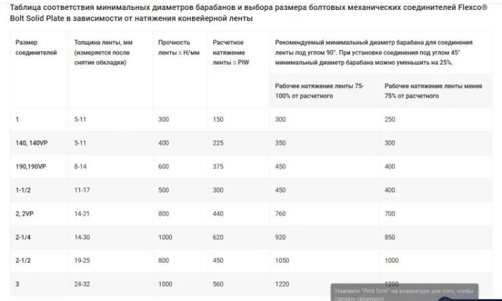502x301 pixels.
Task: Click drum diameter value '850'
Action: [x=390, y=237]
